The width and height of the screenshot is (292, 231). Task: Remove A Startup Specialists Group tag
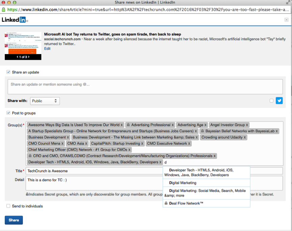pyautogui.click(x=196, y=131)
